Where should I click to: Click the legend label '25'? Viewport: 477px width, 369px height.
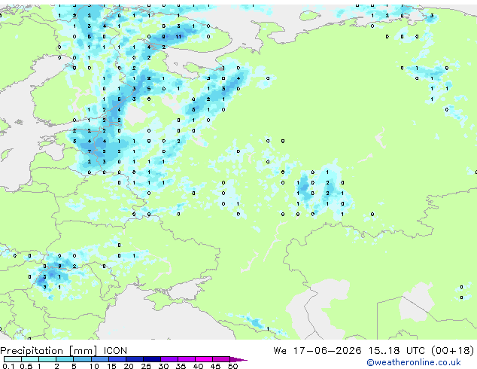point(146,366)
